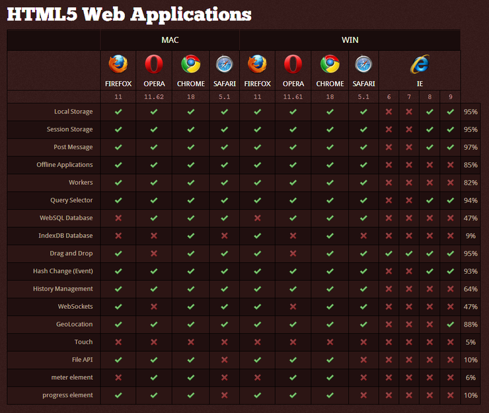Select the Drag and Drop row label

(71, 253)
